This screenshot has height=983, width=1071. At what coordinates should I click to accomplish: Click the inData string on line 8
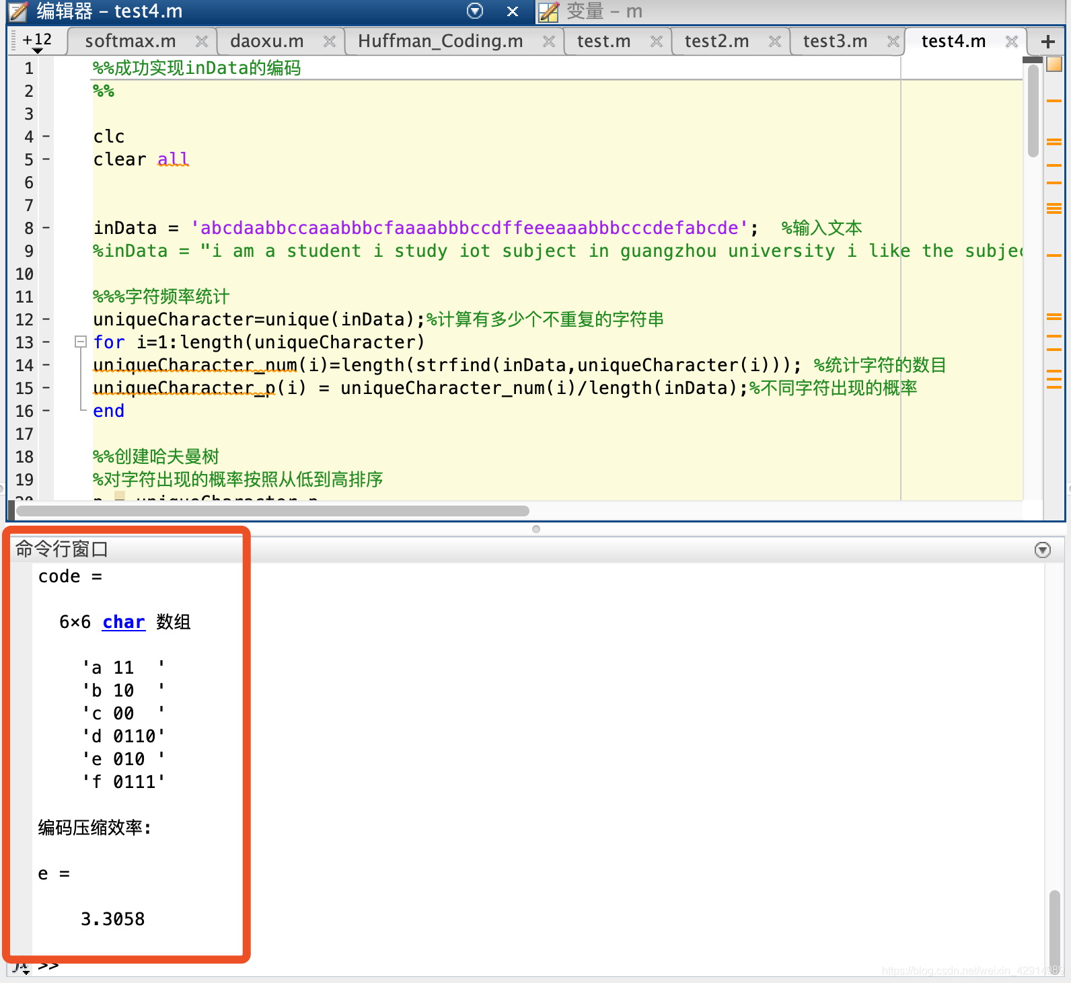coord(470,228)
